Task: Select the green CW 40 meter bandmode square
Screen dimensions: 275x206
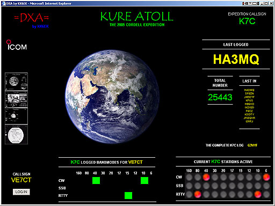Action: coord(96,180)
